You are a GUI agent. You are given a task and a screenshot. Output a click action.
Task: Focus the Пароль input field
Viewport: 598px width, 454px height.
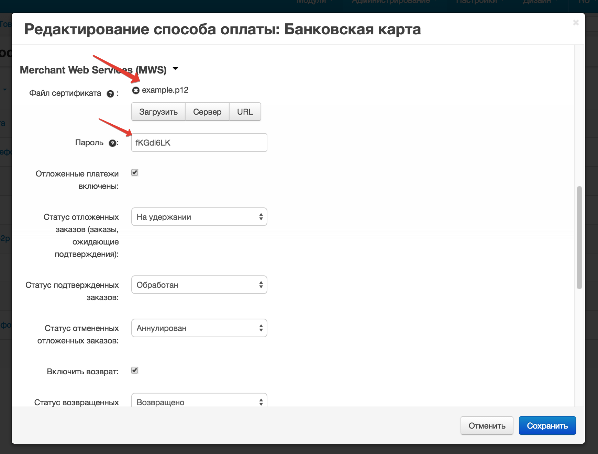point(199,143)
